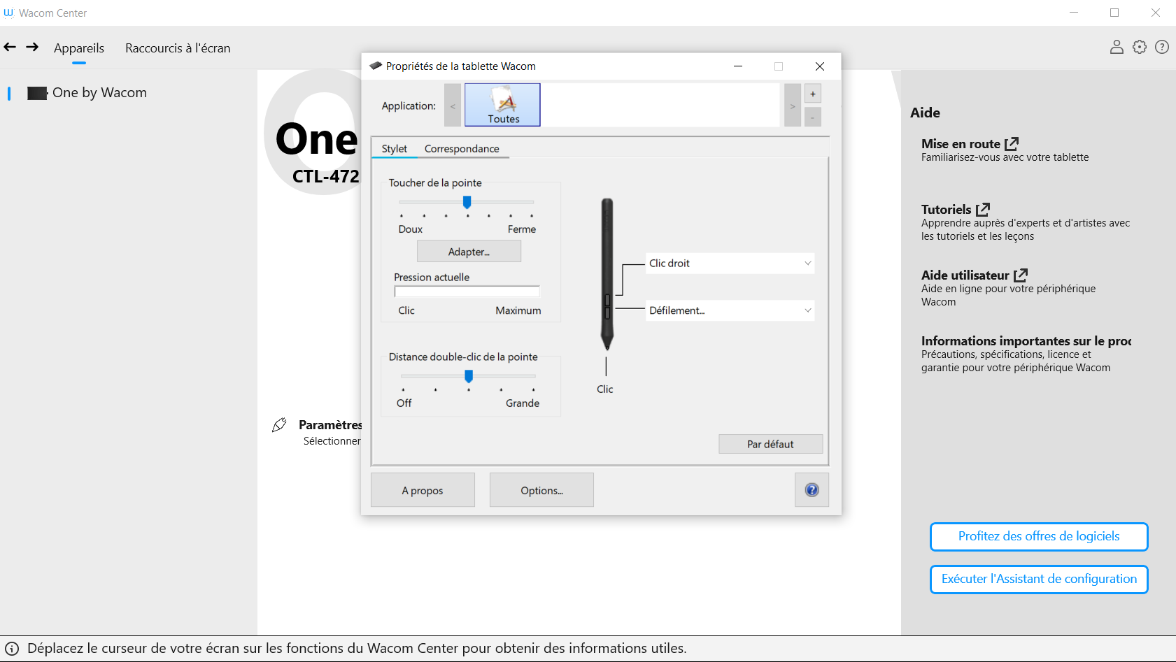The height and width of the screenshot is (662, 1176).
Task: Open the Raccourcis à l'écran tab
Action: (178, 48)
